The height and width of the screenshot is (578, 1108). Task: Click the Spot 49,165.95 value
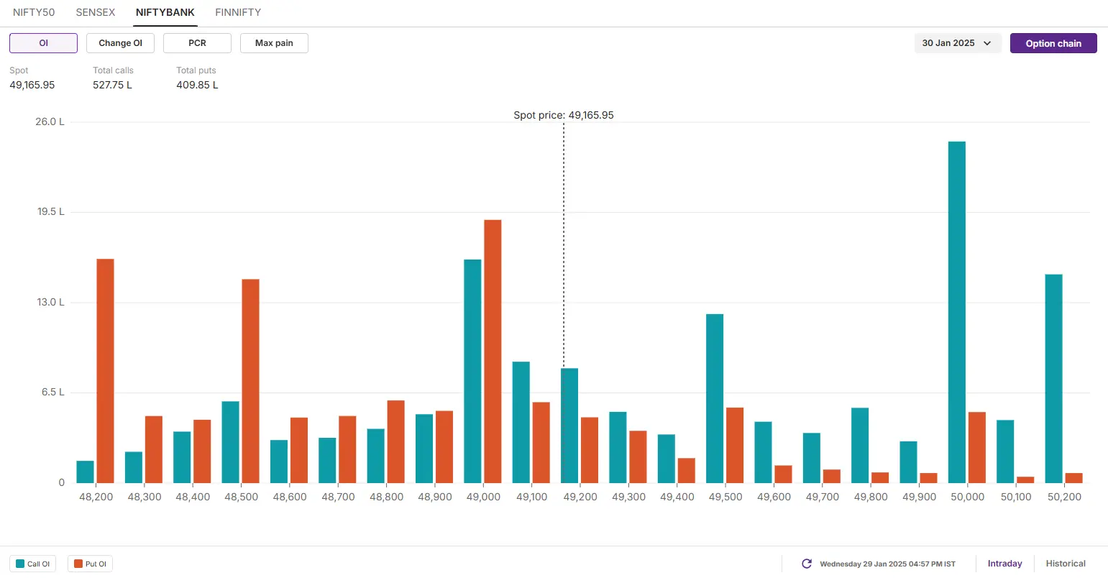coord(32,85)
